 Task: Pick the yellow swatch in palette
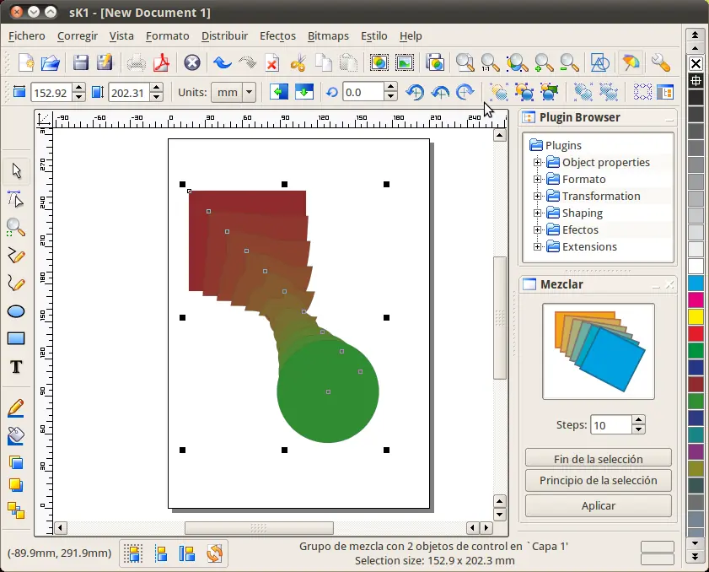tap(696, 316)
